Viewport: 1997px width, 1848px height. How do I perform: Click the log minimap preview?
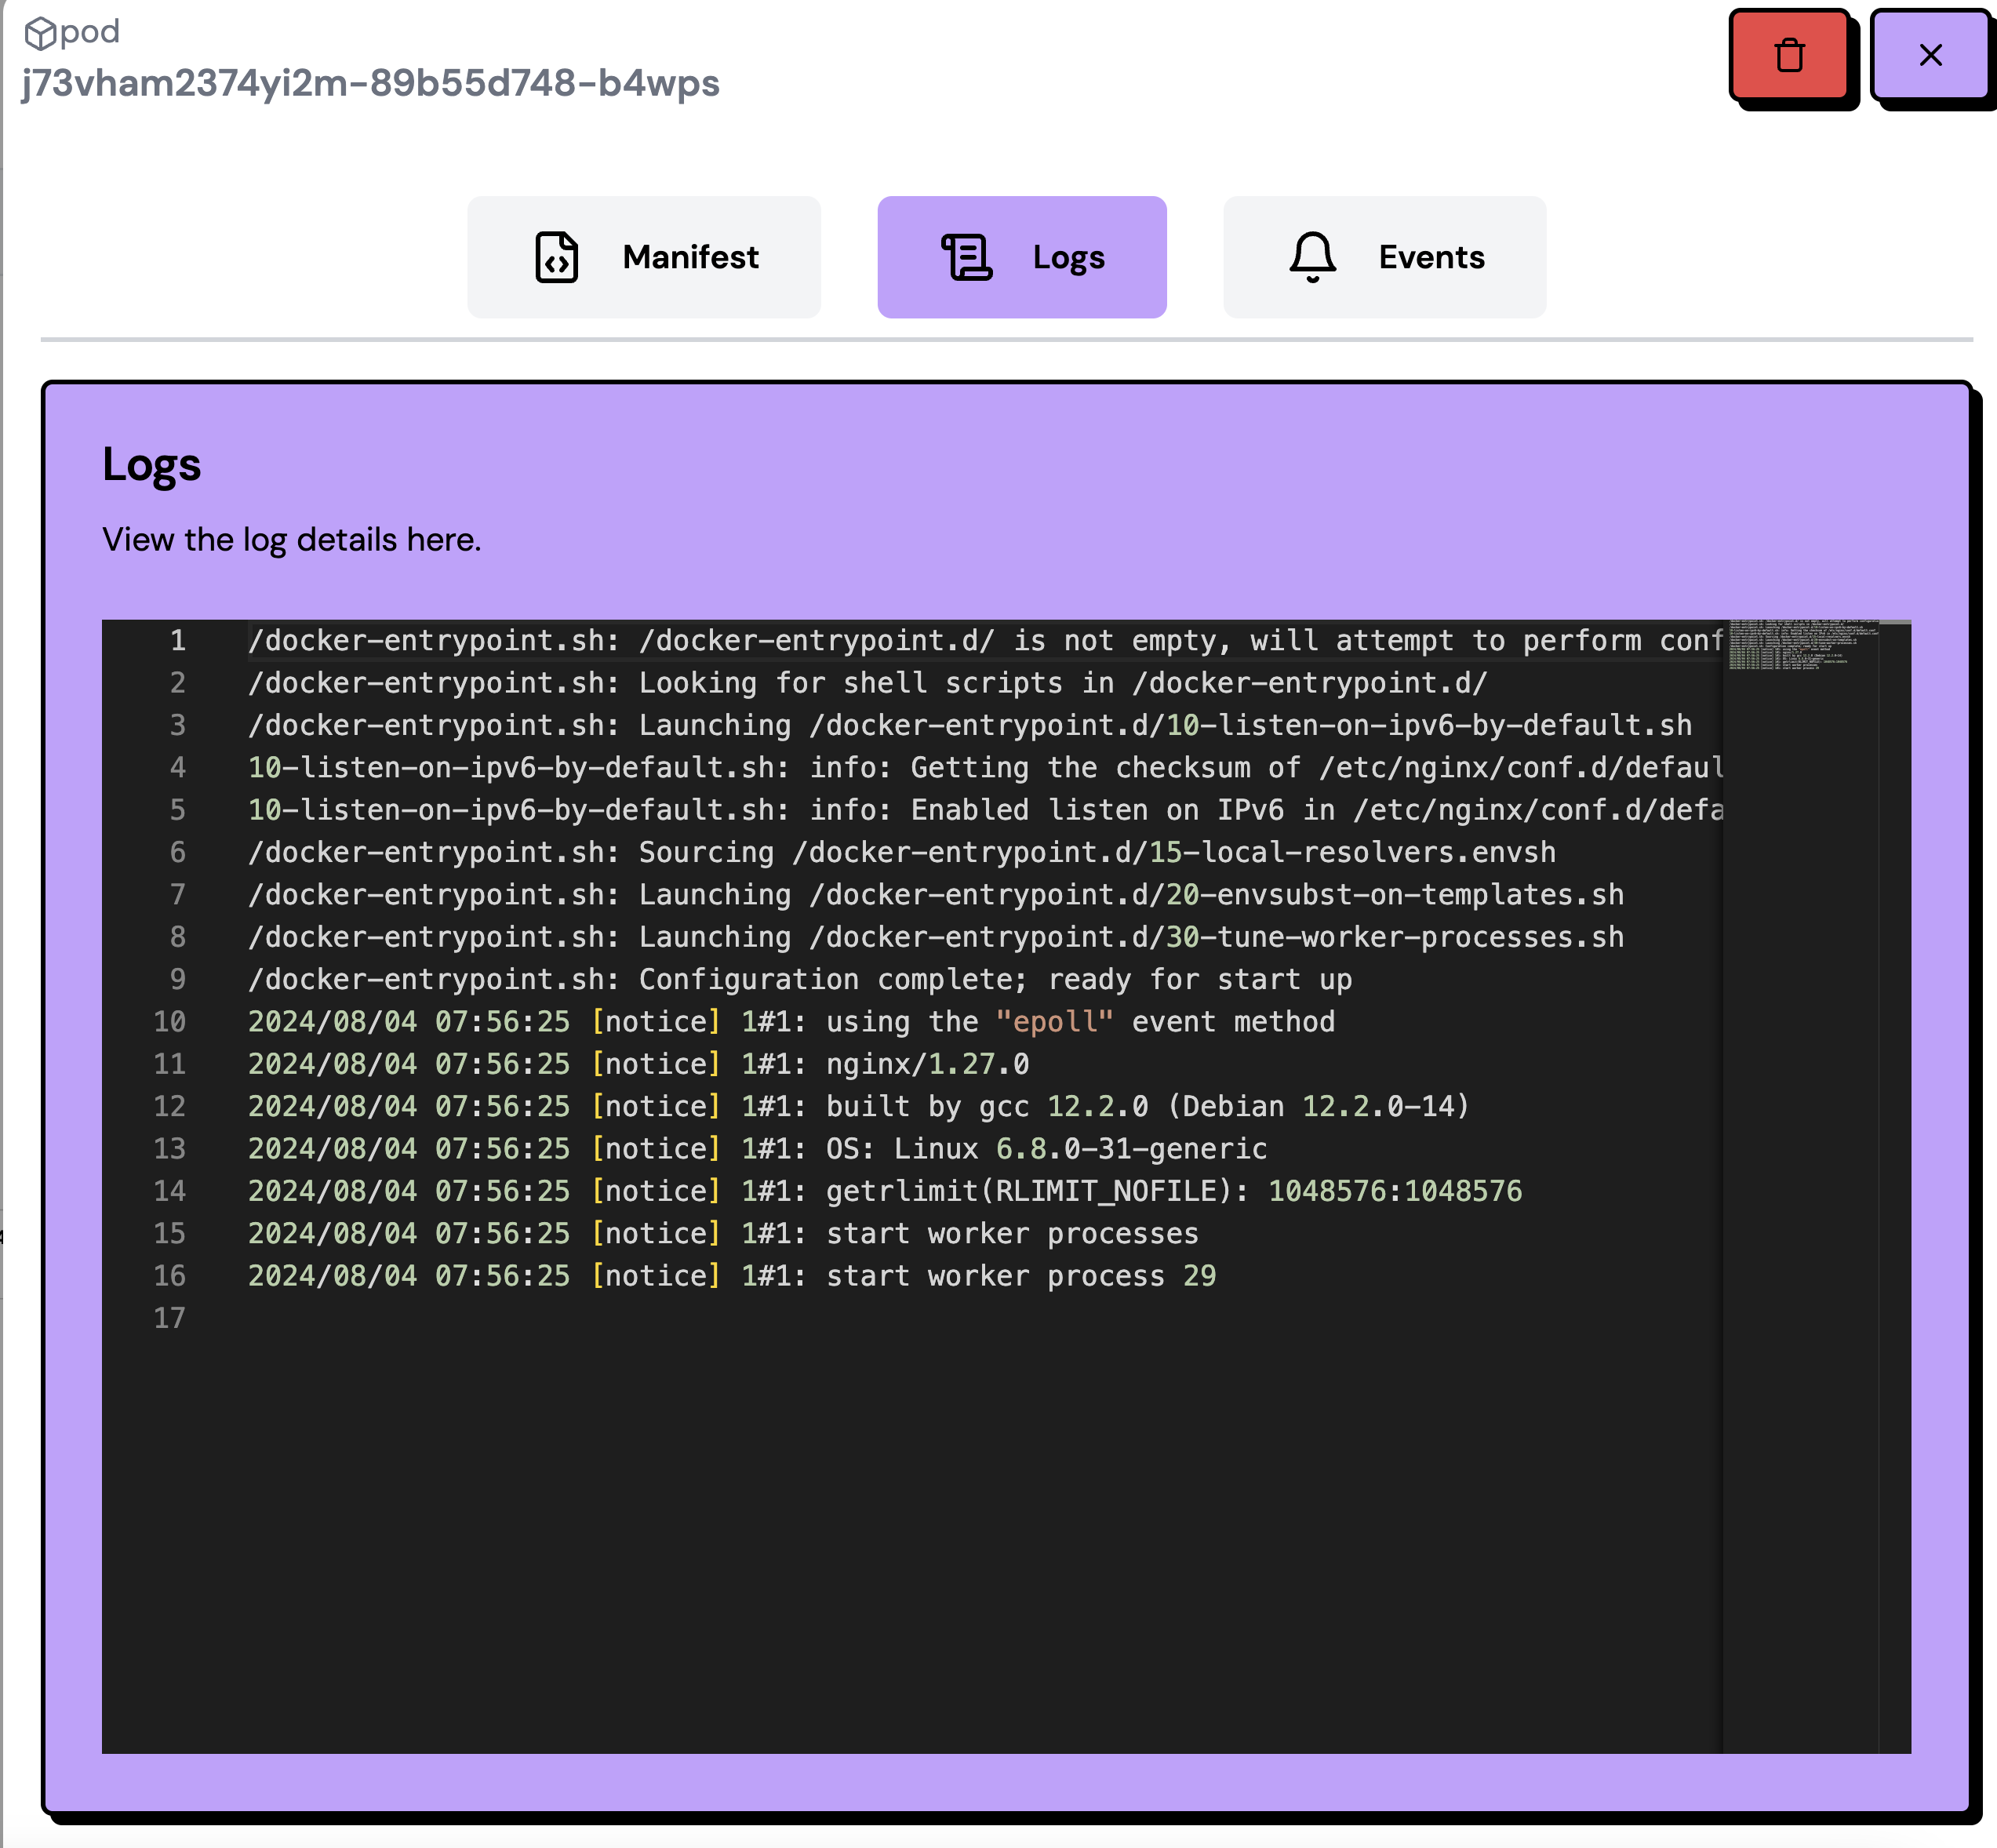[1800, 645]
